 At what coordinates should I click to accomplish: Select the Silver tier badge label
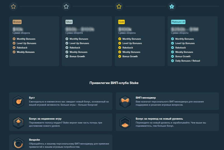pyautogui.click(x=69, y=22)
